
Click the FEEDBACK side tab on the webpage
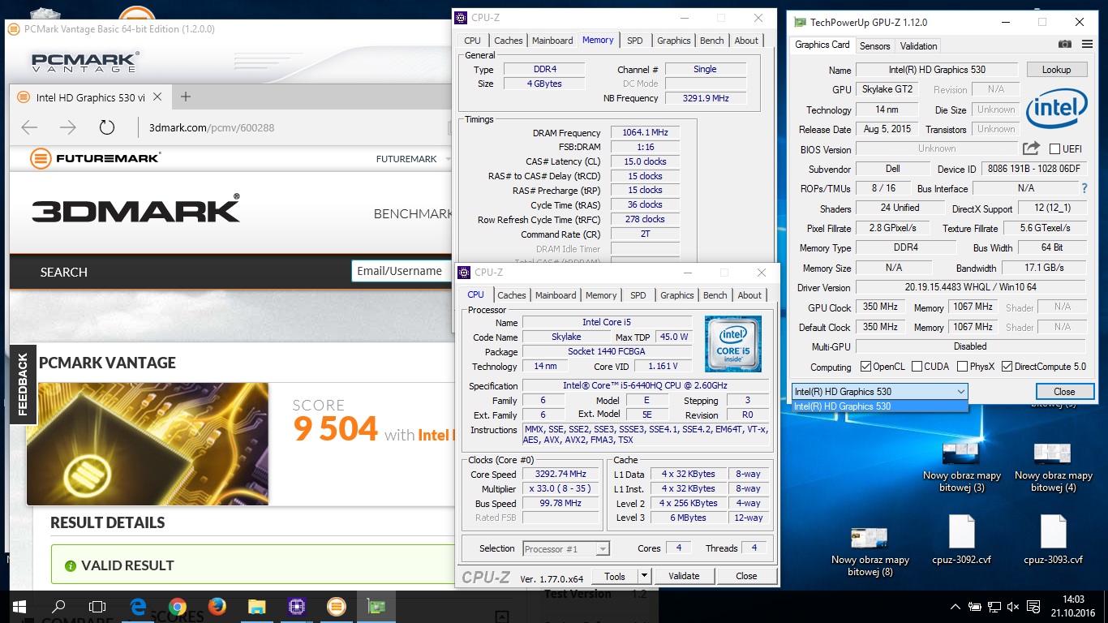(x=23, y=383)
